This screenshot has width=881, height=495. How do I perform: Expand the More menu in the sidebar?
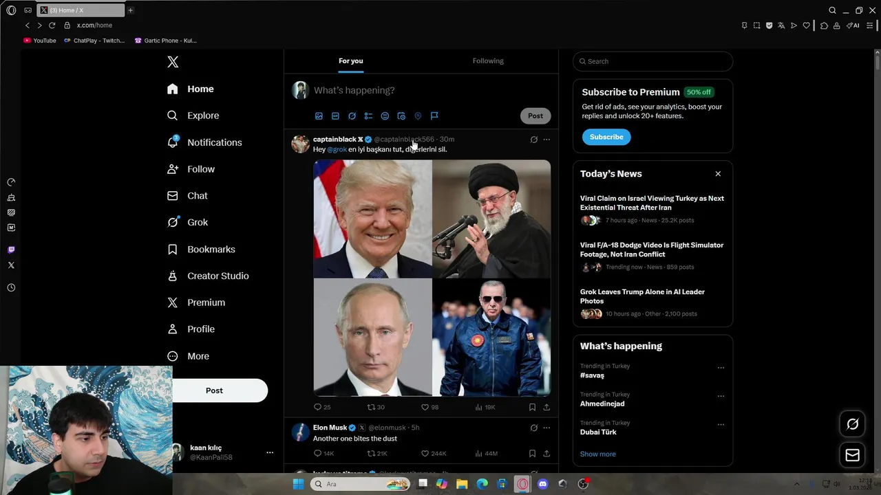pyautogui.click(x=188, y=356)
